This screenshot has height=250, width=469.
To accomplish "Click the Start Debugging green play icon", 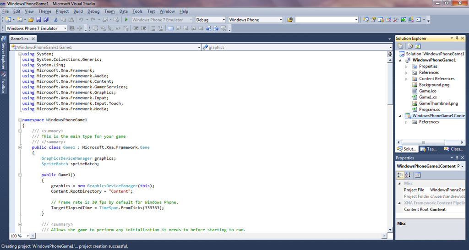I will pos(126,20).
